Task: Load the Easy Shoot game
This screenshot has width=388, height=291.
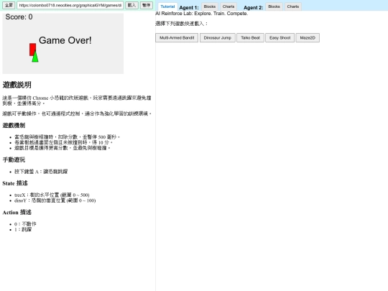Action: [280, 38]
